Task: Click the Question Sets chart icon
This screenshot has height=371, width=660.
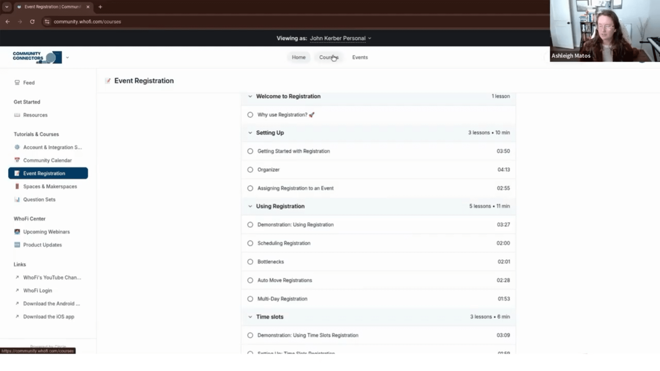Action: pos(17,199)
